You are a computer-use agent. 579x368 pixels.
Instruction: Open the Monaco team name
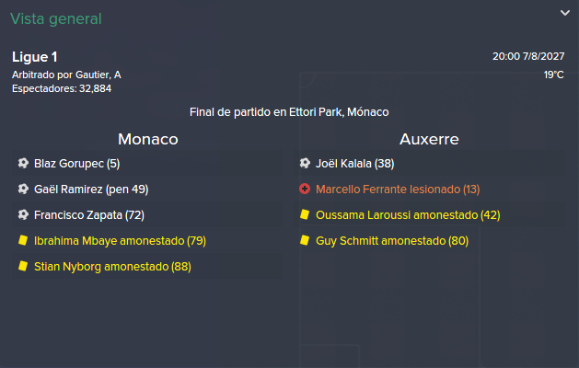point(147,139)
